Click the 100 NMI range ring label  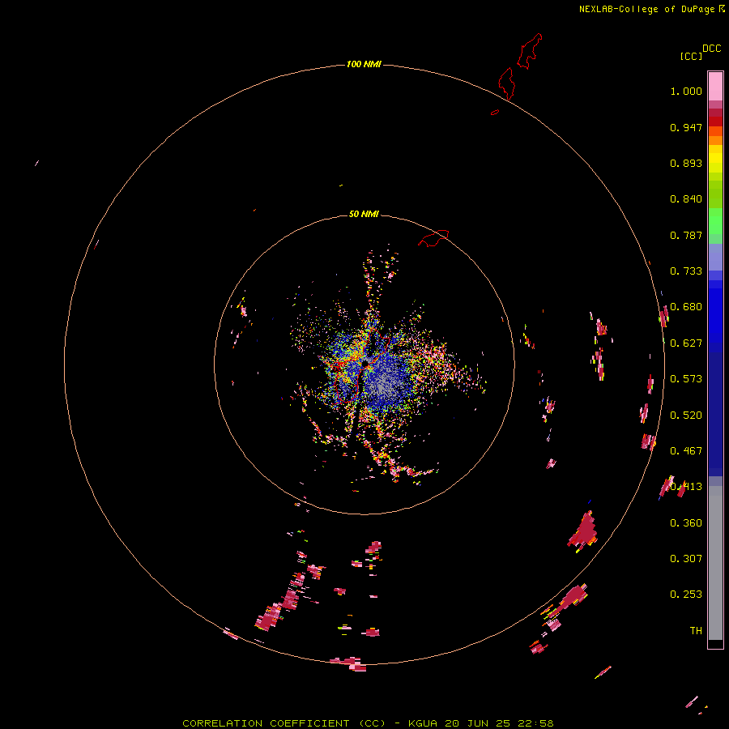click(364, 64)
